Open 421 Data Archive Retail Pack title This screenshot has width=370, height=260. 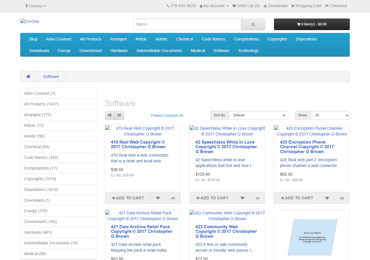[x=142, y=231]
